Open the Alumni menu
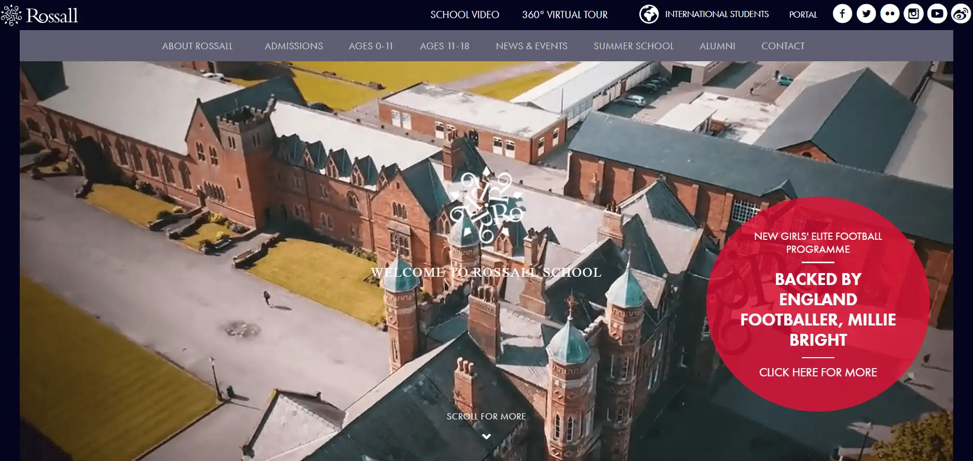973x461 pixels. click(717, 46)
